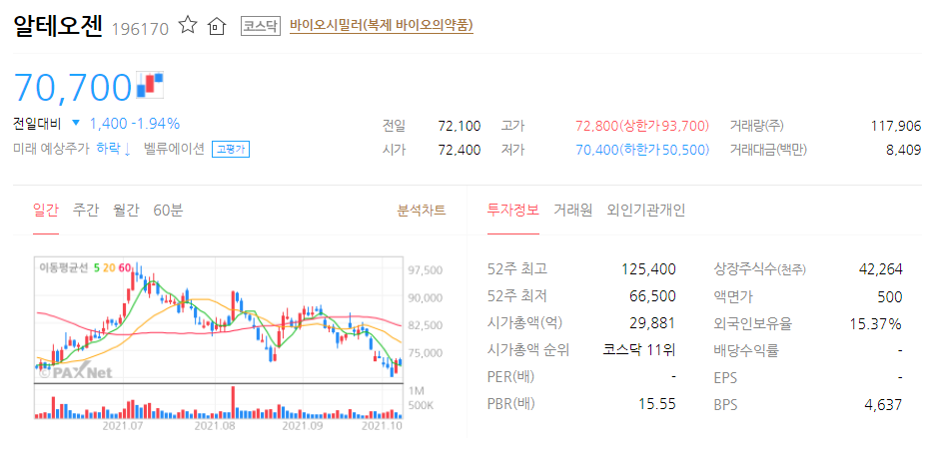Click the blue down-triangle next to 전일대비
Viewport: 934px width, 452px height.
(x=76, y=123)
